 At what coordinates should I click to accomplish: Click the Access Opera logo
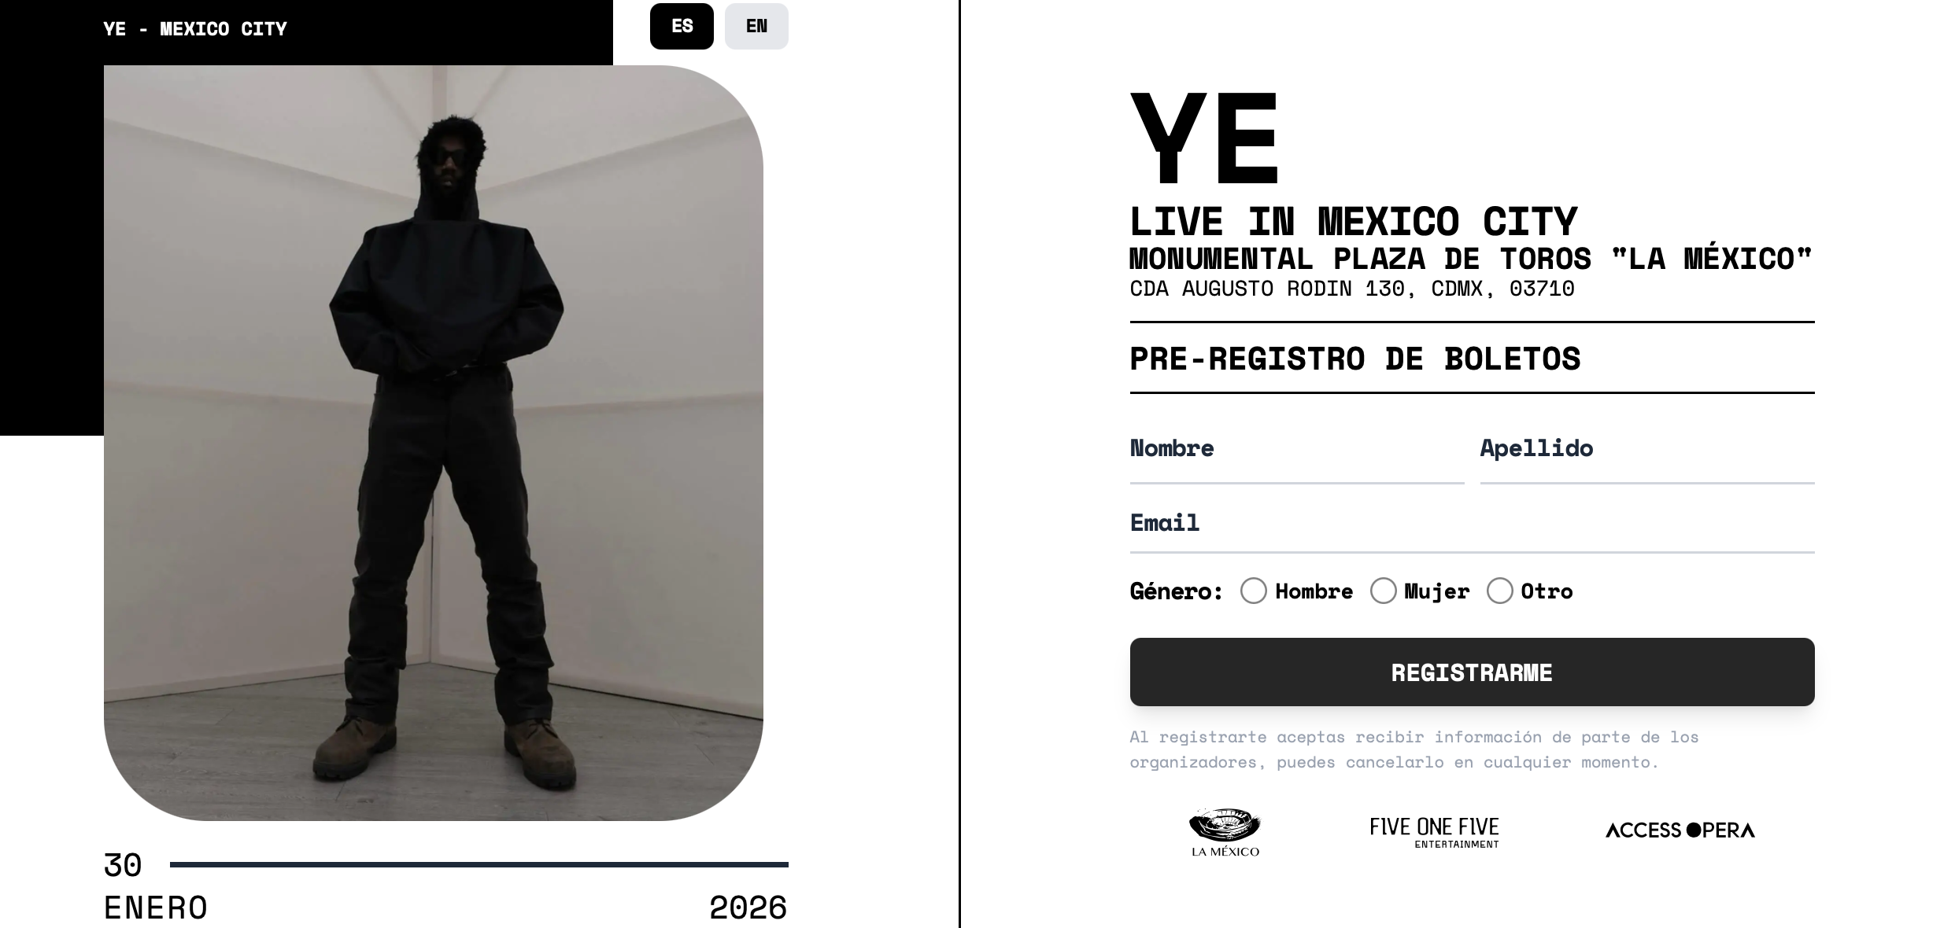click(1680, 830)
